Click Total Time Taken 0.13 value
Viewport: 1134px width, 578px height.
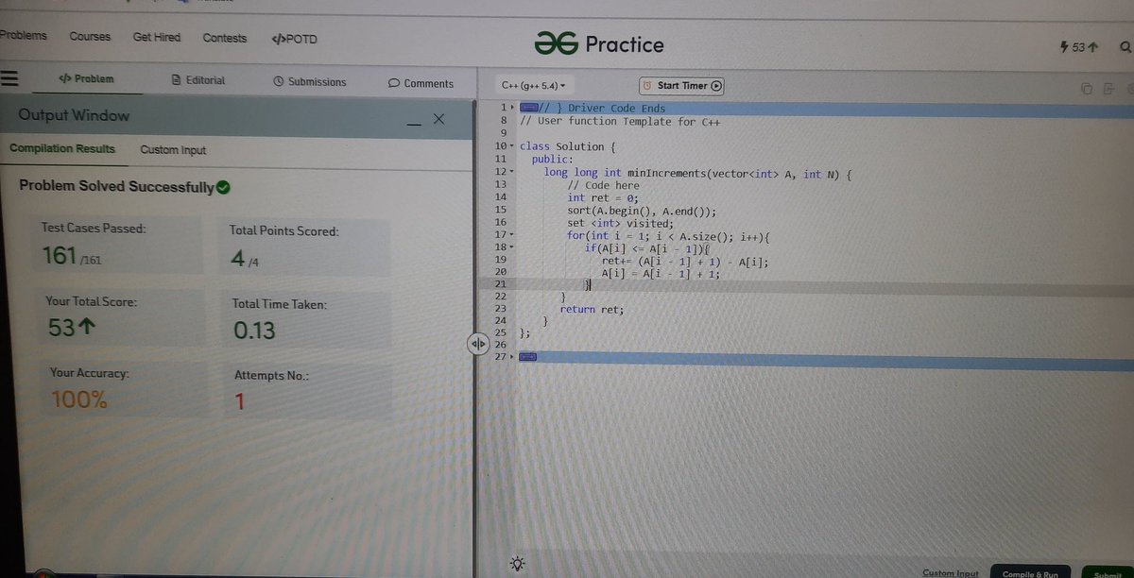254,331
